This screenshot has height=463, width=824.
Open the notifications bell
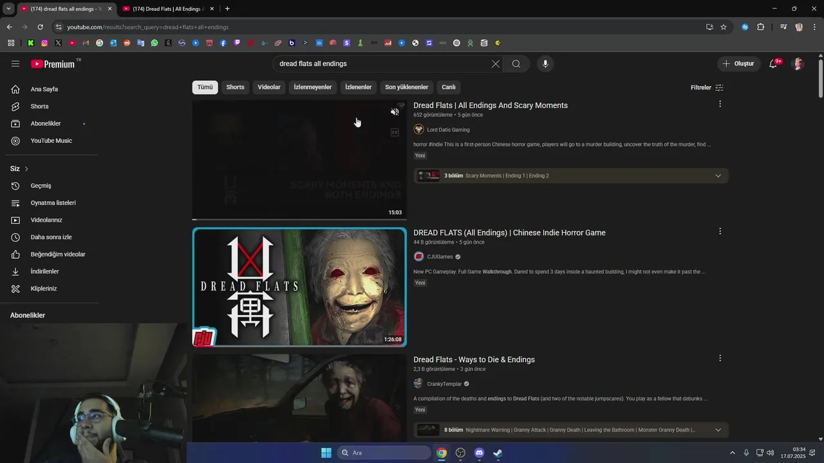[774, 64]
